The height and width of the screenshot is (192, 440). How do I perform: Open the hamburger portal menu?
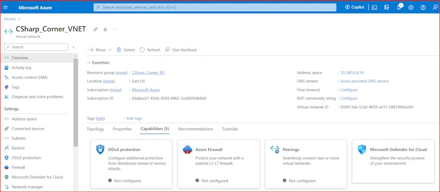[x=5, y=8]
